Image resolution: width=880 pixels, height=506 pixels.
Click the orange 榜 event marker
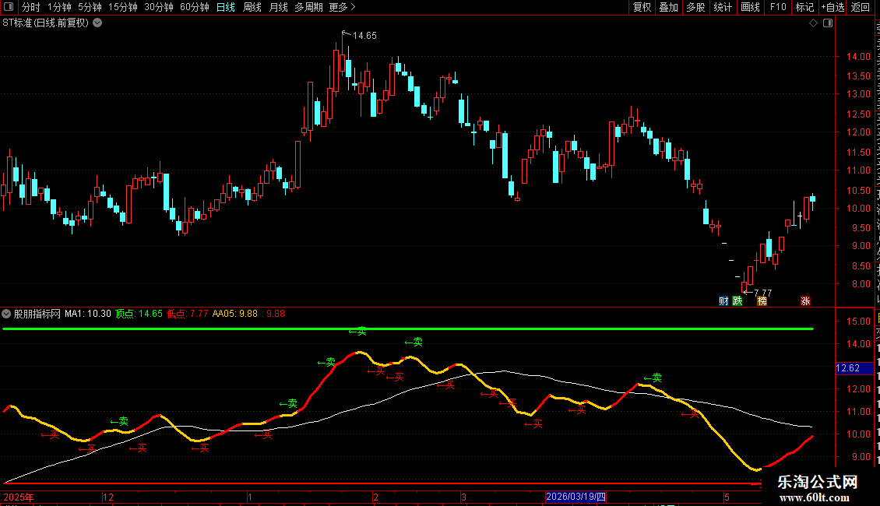pos(762,301)
